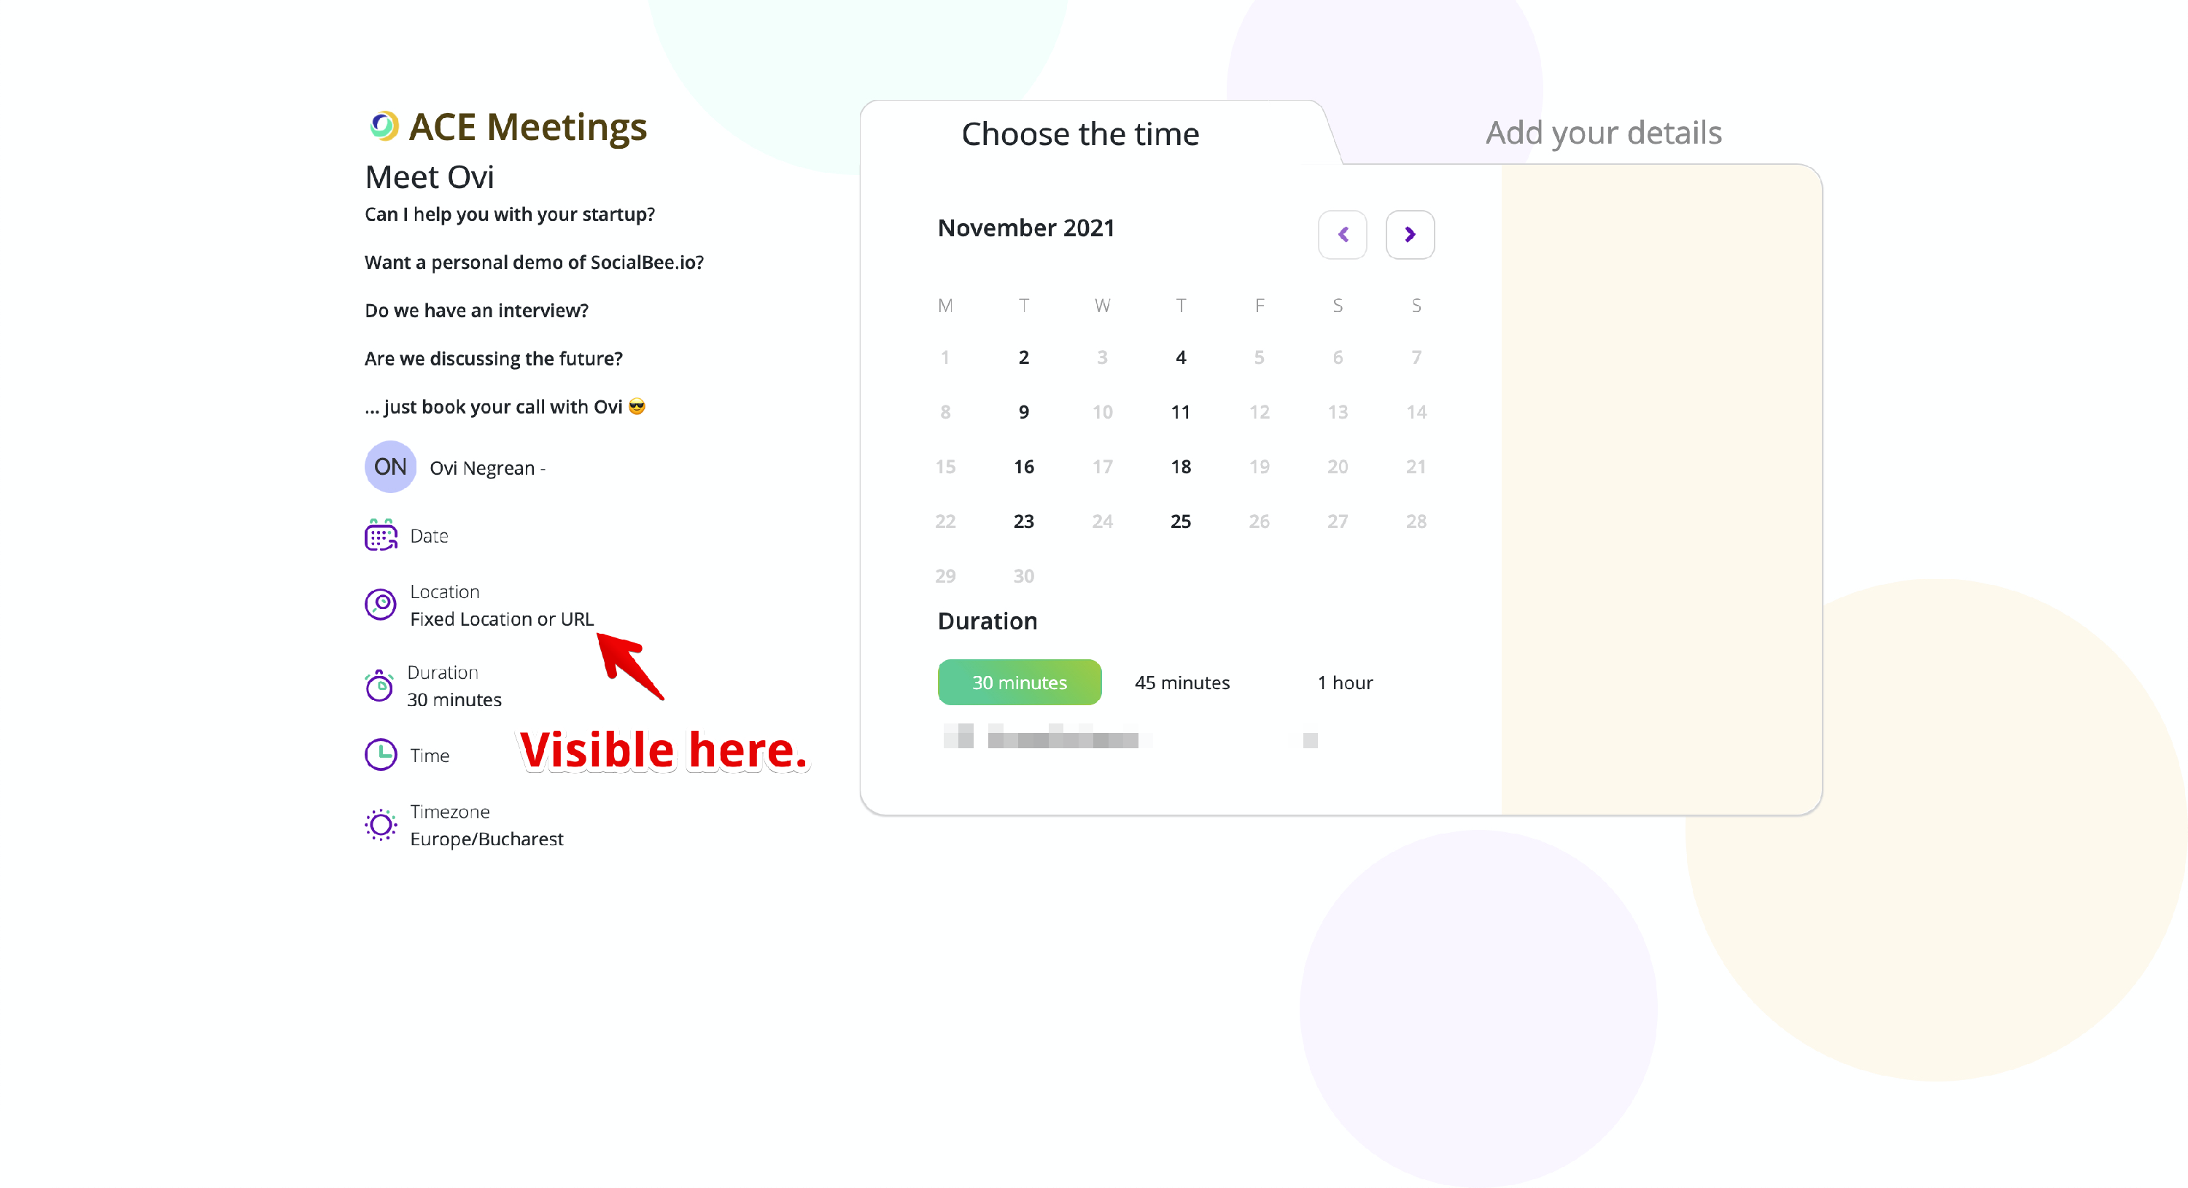Viewport: 2188px width, 1188px height.
Task: Select November 18 as the date
Action: (x=1180, y=466)
